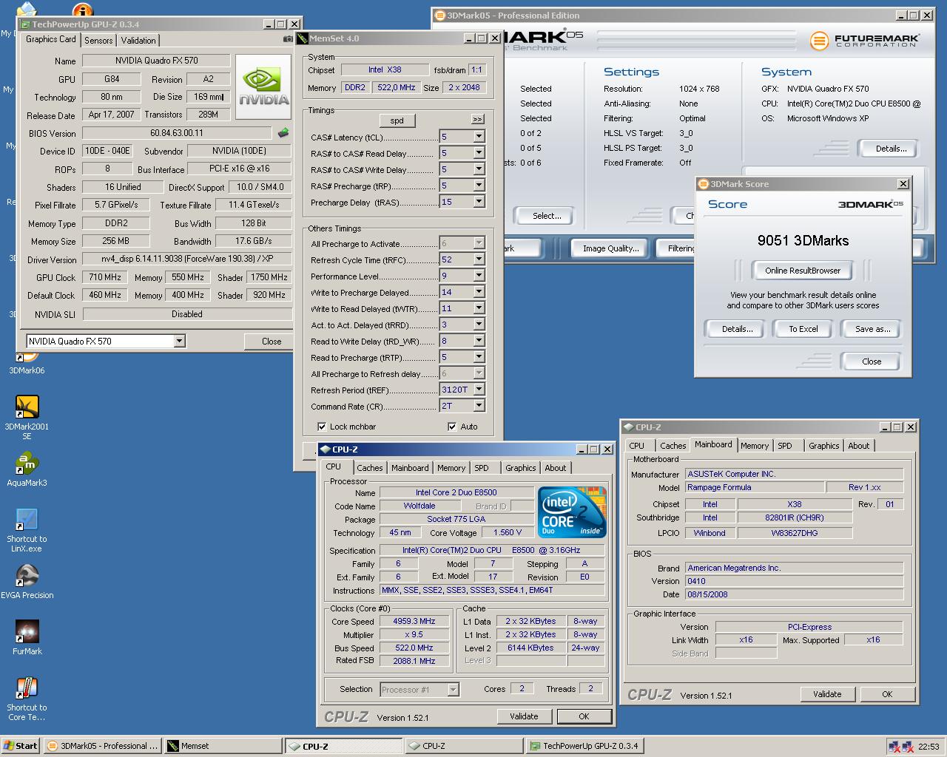947x757 pixels.
Task: Open the SPD tab in Mainboard CPU-Z window
Action: (785, 446)
